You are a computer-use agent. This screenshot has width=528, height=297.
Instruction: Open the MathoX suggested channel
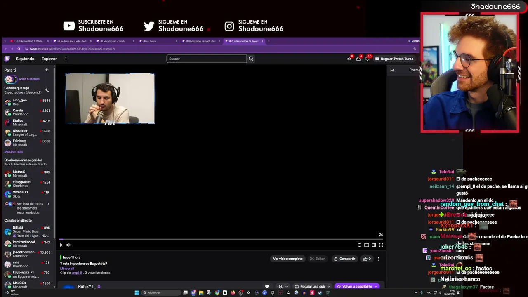pyautogui.click(x=27, y=174)
